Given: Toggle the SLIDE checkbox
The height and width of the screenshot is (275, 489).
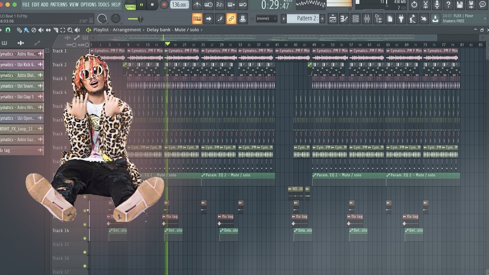Looking at the screenshot, I should click(x=87, y=45).
